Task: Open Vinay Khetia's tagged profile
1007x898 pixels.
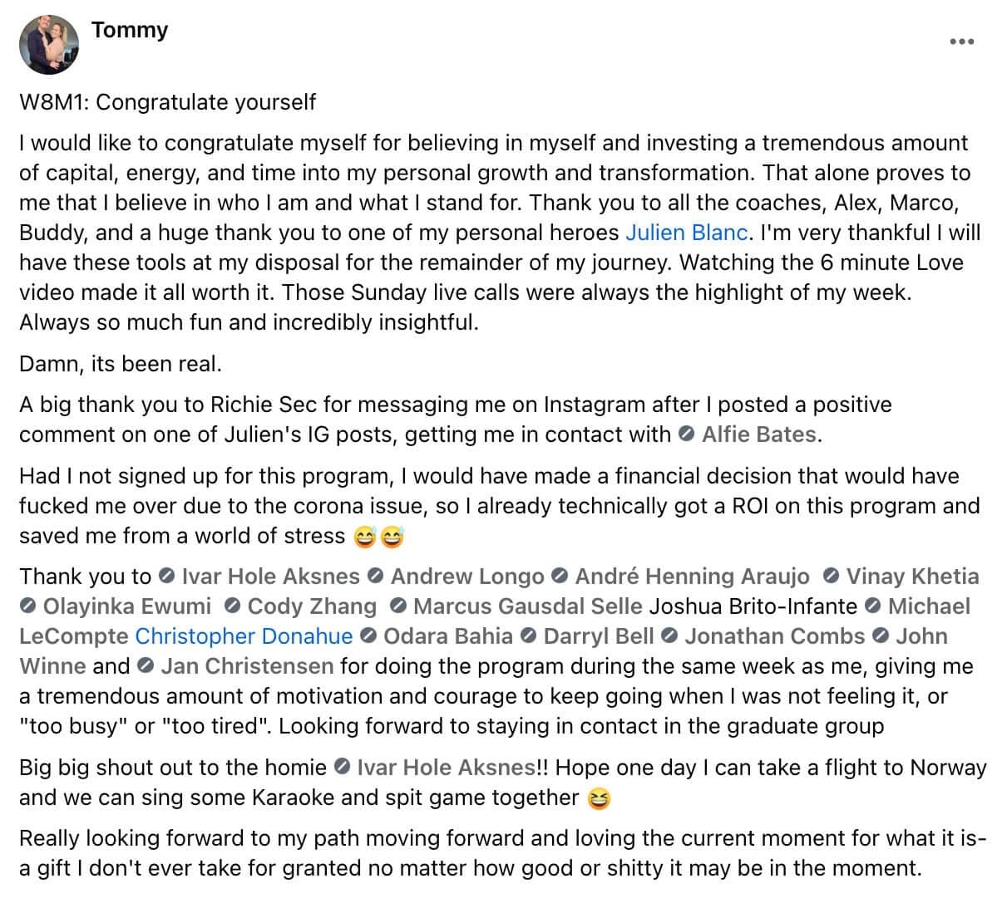Action: pyautogui.click(x=912, y=577)
